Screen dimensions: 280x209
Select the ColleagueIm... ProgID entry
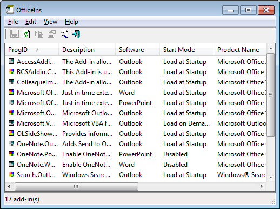(x=37, y=82)
